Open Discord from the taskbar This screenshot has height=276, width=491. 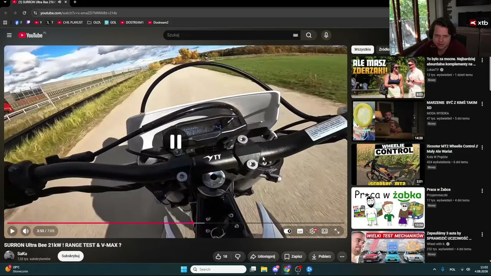[275, 269]
